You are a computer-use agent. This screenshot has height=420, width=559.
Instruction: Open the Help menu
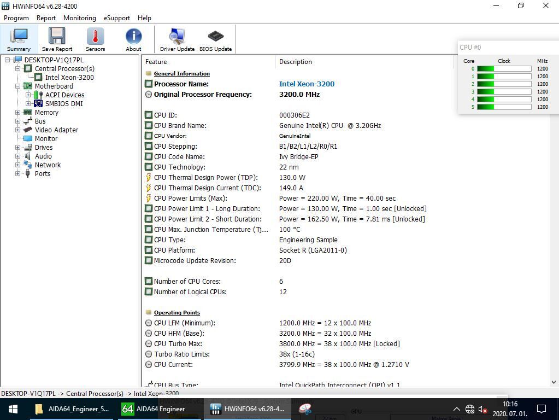coord(144,18)
